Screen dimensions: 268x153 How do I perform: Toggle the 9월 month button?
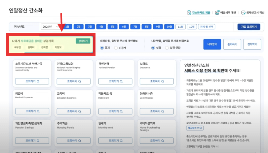pyautogui.click(x=158, y=27)
